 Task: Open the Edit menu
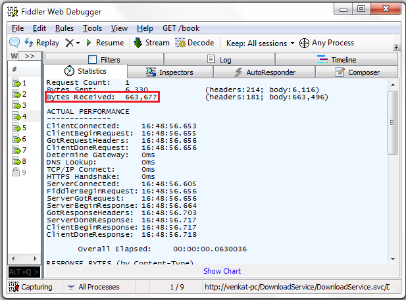coord(39,28)
